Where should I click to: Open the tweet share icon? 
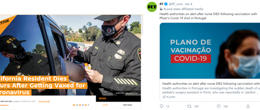[248, 106]
